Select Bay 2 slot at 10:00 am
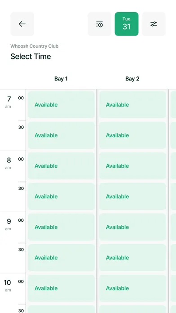This screenshot has width=176, height=313. (132, 288)
